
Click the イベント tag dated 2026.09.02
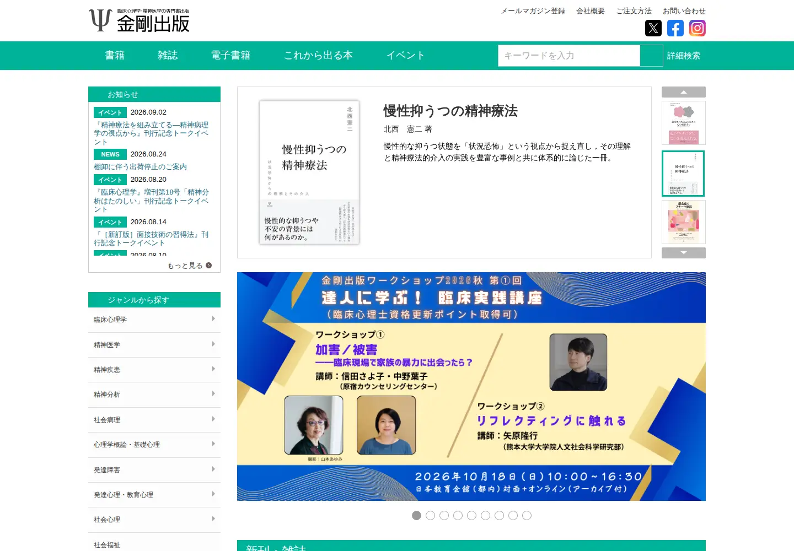pos(110,112)
